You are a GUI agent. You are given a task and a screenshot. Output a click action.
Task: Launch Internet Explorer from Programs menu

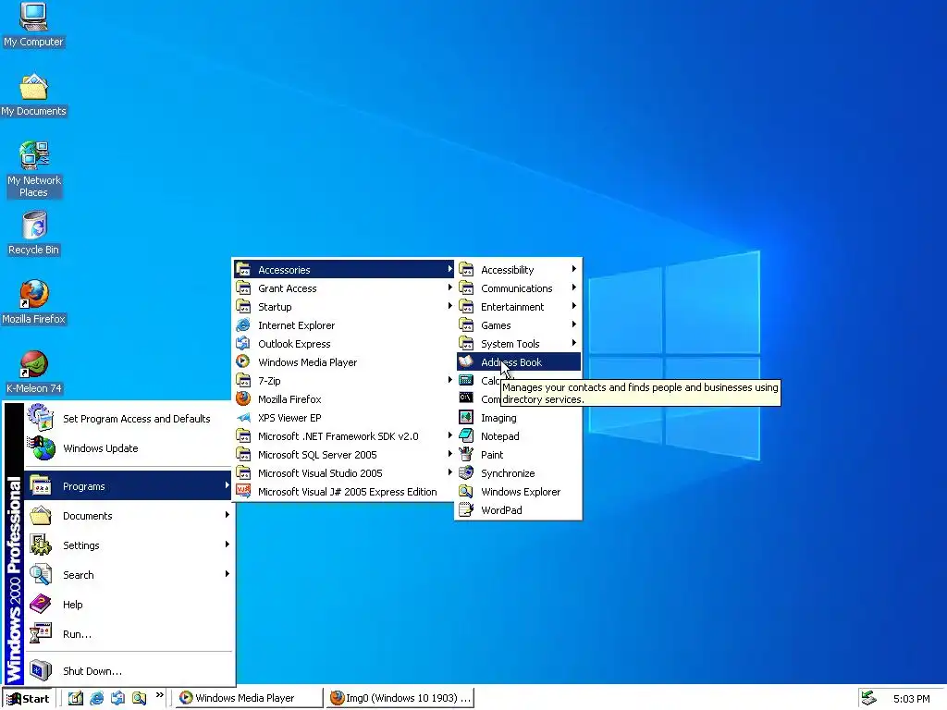[x=343, y=324]
